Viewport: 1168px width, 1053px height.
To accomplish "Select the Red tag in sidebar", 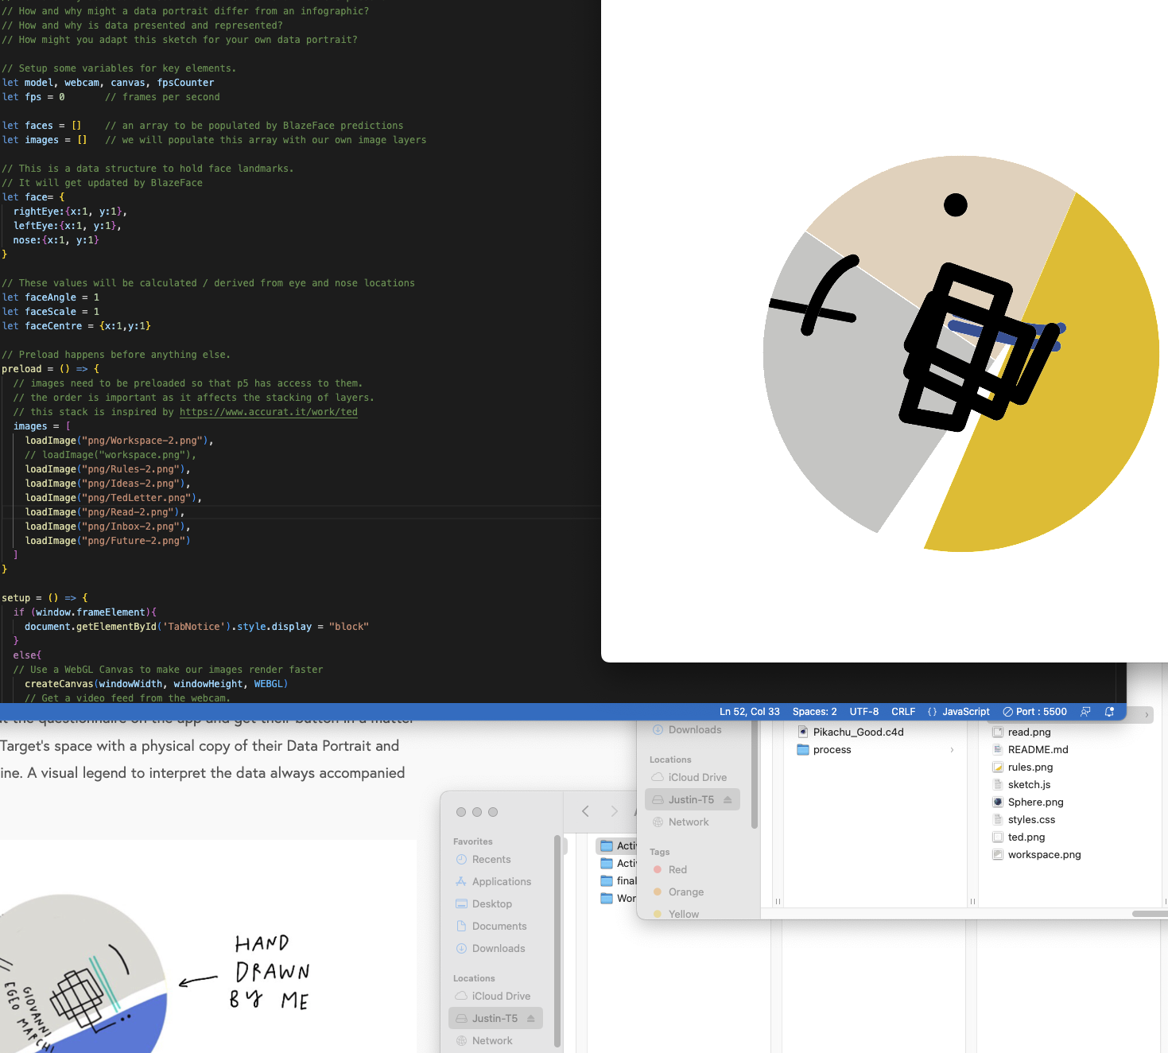I will pos(677,870).
